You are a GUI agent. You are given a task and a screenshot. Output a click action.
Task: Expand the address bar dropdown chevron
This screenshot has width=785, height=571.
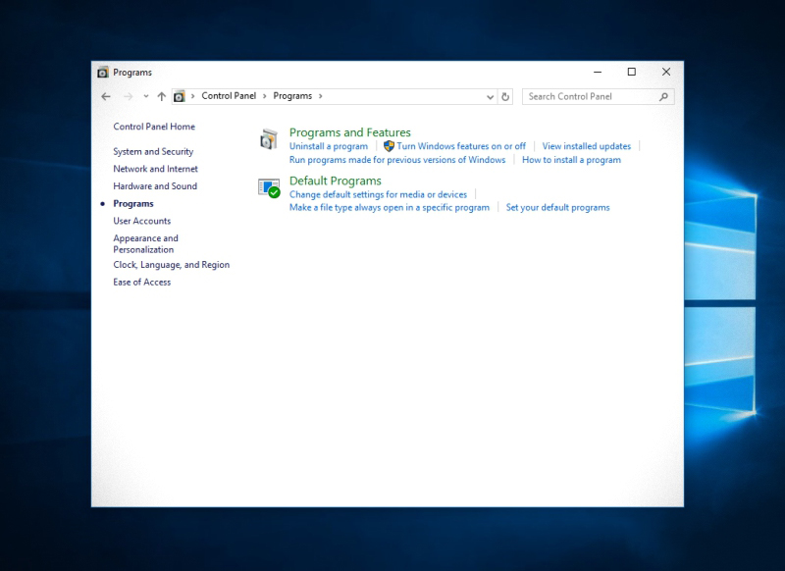point(489,96)
